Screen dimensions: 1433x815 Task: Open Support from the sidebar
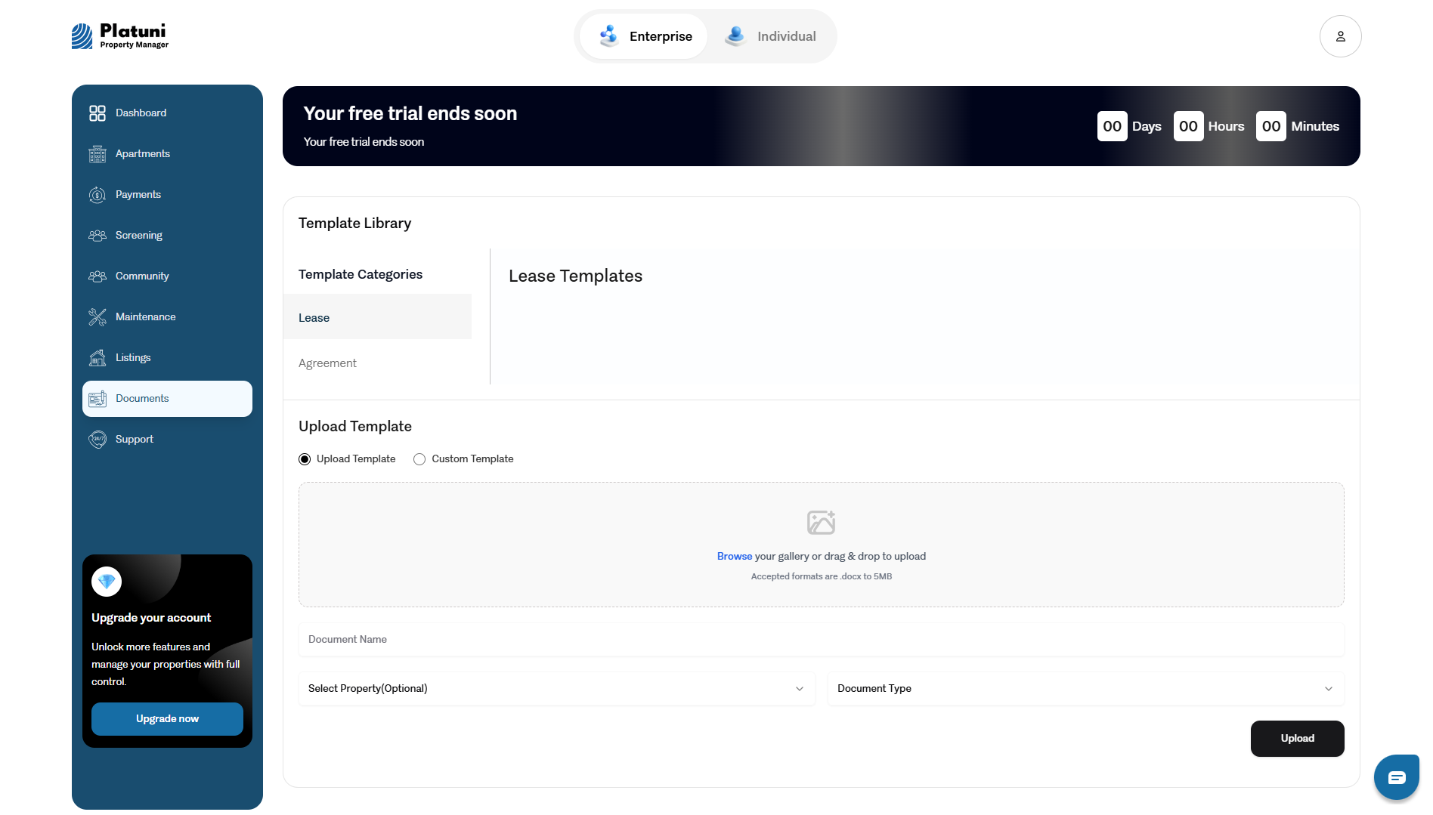(x=167, y=440)
